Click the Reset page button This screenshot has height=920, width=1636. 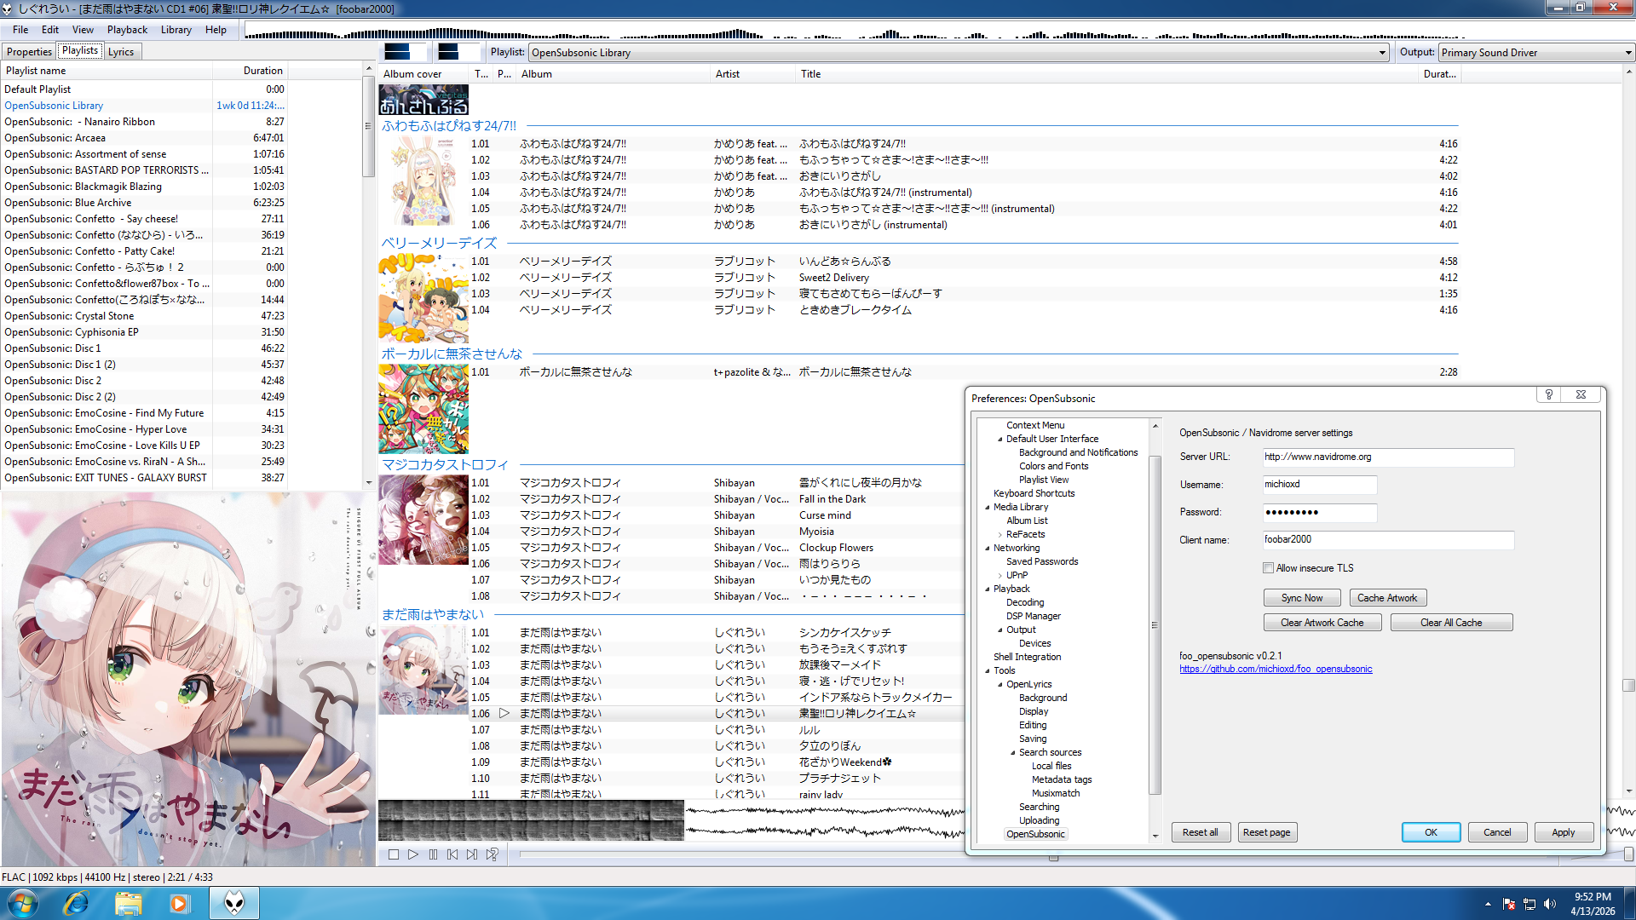click(1266, 832)
